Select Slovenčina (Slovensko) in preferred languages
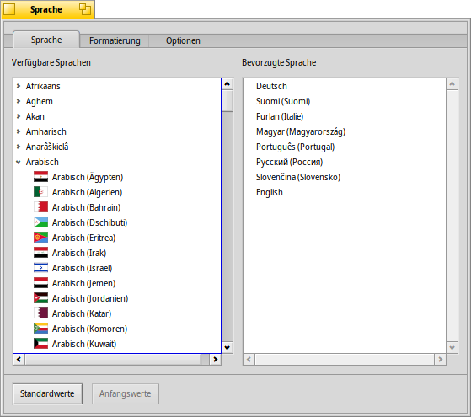 click(298, 177)
